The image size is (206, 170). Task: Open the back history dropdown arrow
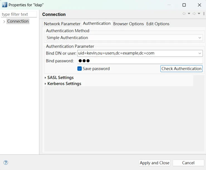click(189, 14)
